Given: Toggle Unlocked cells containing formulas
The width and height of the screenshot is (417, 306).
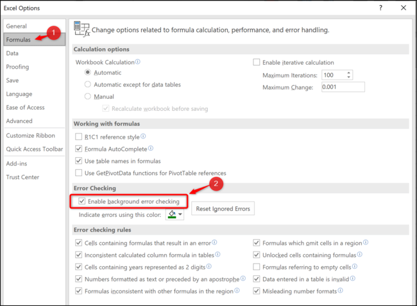Looking at the screenshot, I should [x=257, y=255].
